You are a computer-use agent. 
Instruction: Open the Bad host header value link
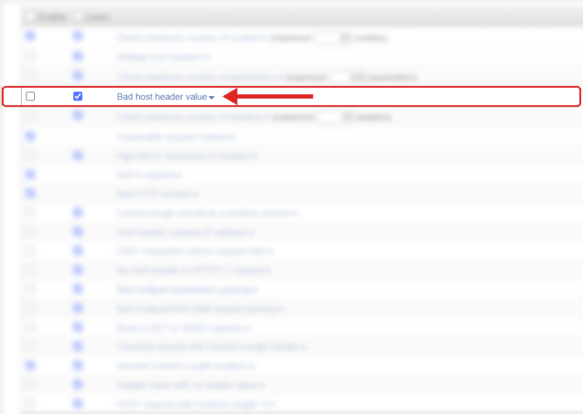(x=162, y=97)
